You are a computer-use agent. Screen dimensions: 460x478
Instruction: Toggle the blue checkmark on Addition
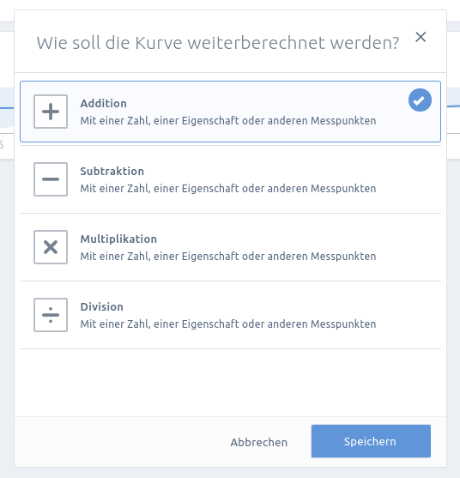420,100
